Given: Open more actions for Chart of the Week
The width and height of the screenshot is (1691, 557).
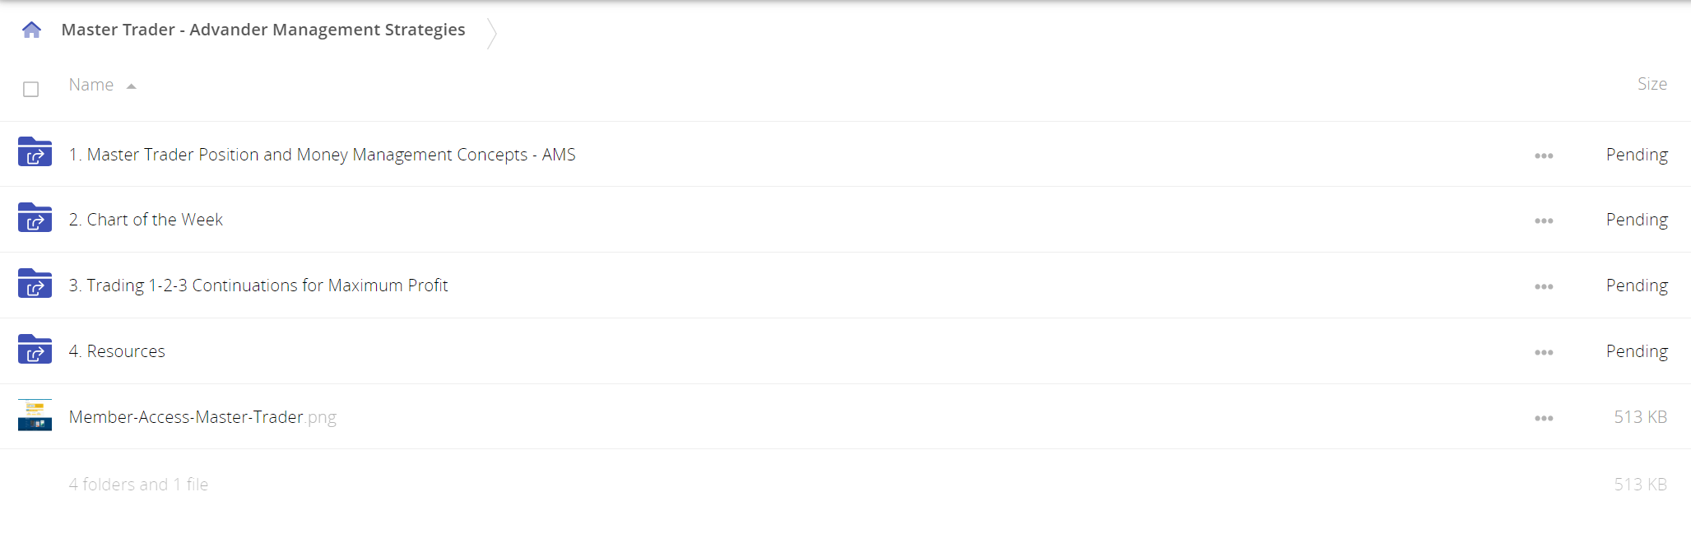Looking at the screenshot, I should click(x=1544, y=220).
